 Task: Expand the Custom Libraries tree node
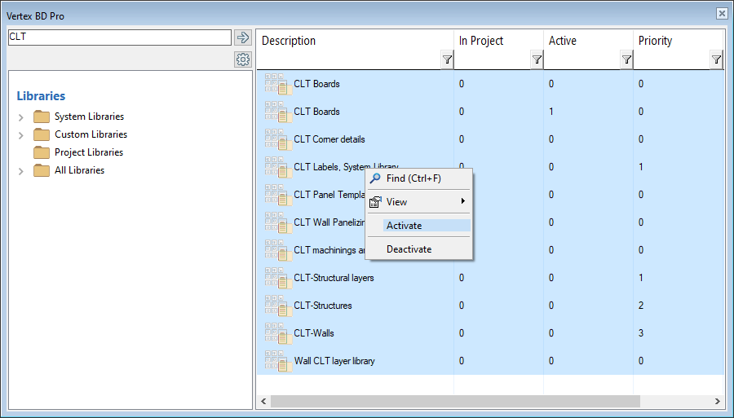(x=21, y=135)
